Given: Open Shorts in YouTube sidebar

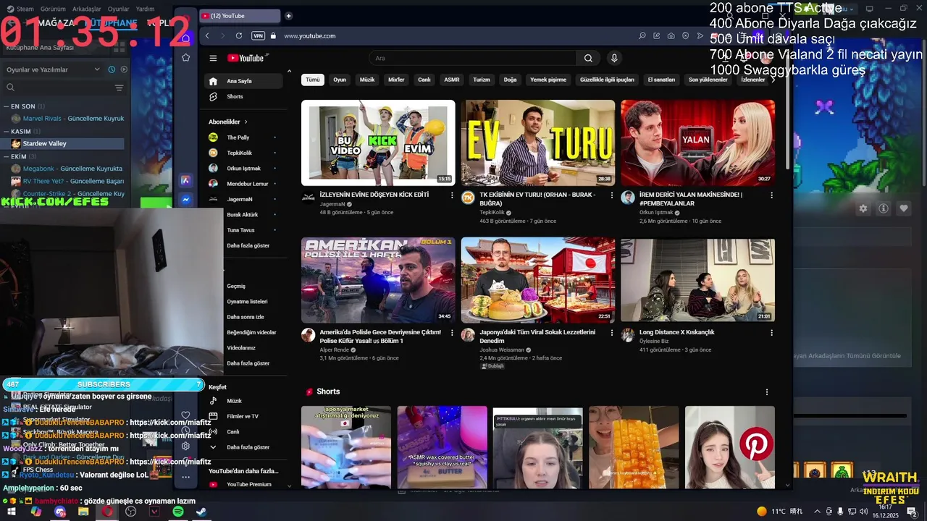Looking at the screenshot, I should point(244,96).
